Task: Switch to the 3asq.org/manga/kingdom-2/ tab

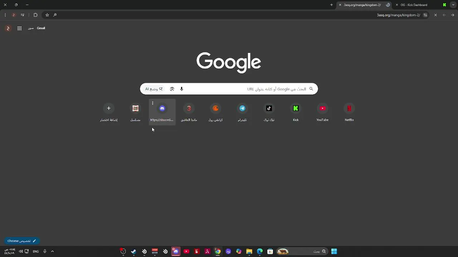Action: (364, 5)
